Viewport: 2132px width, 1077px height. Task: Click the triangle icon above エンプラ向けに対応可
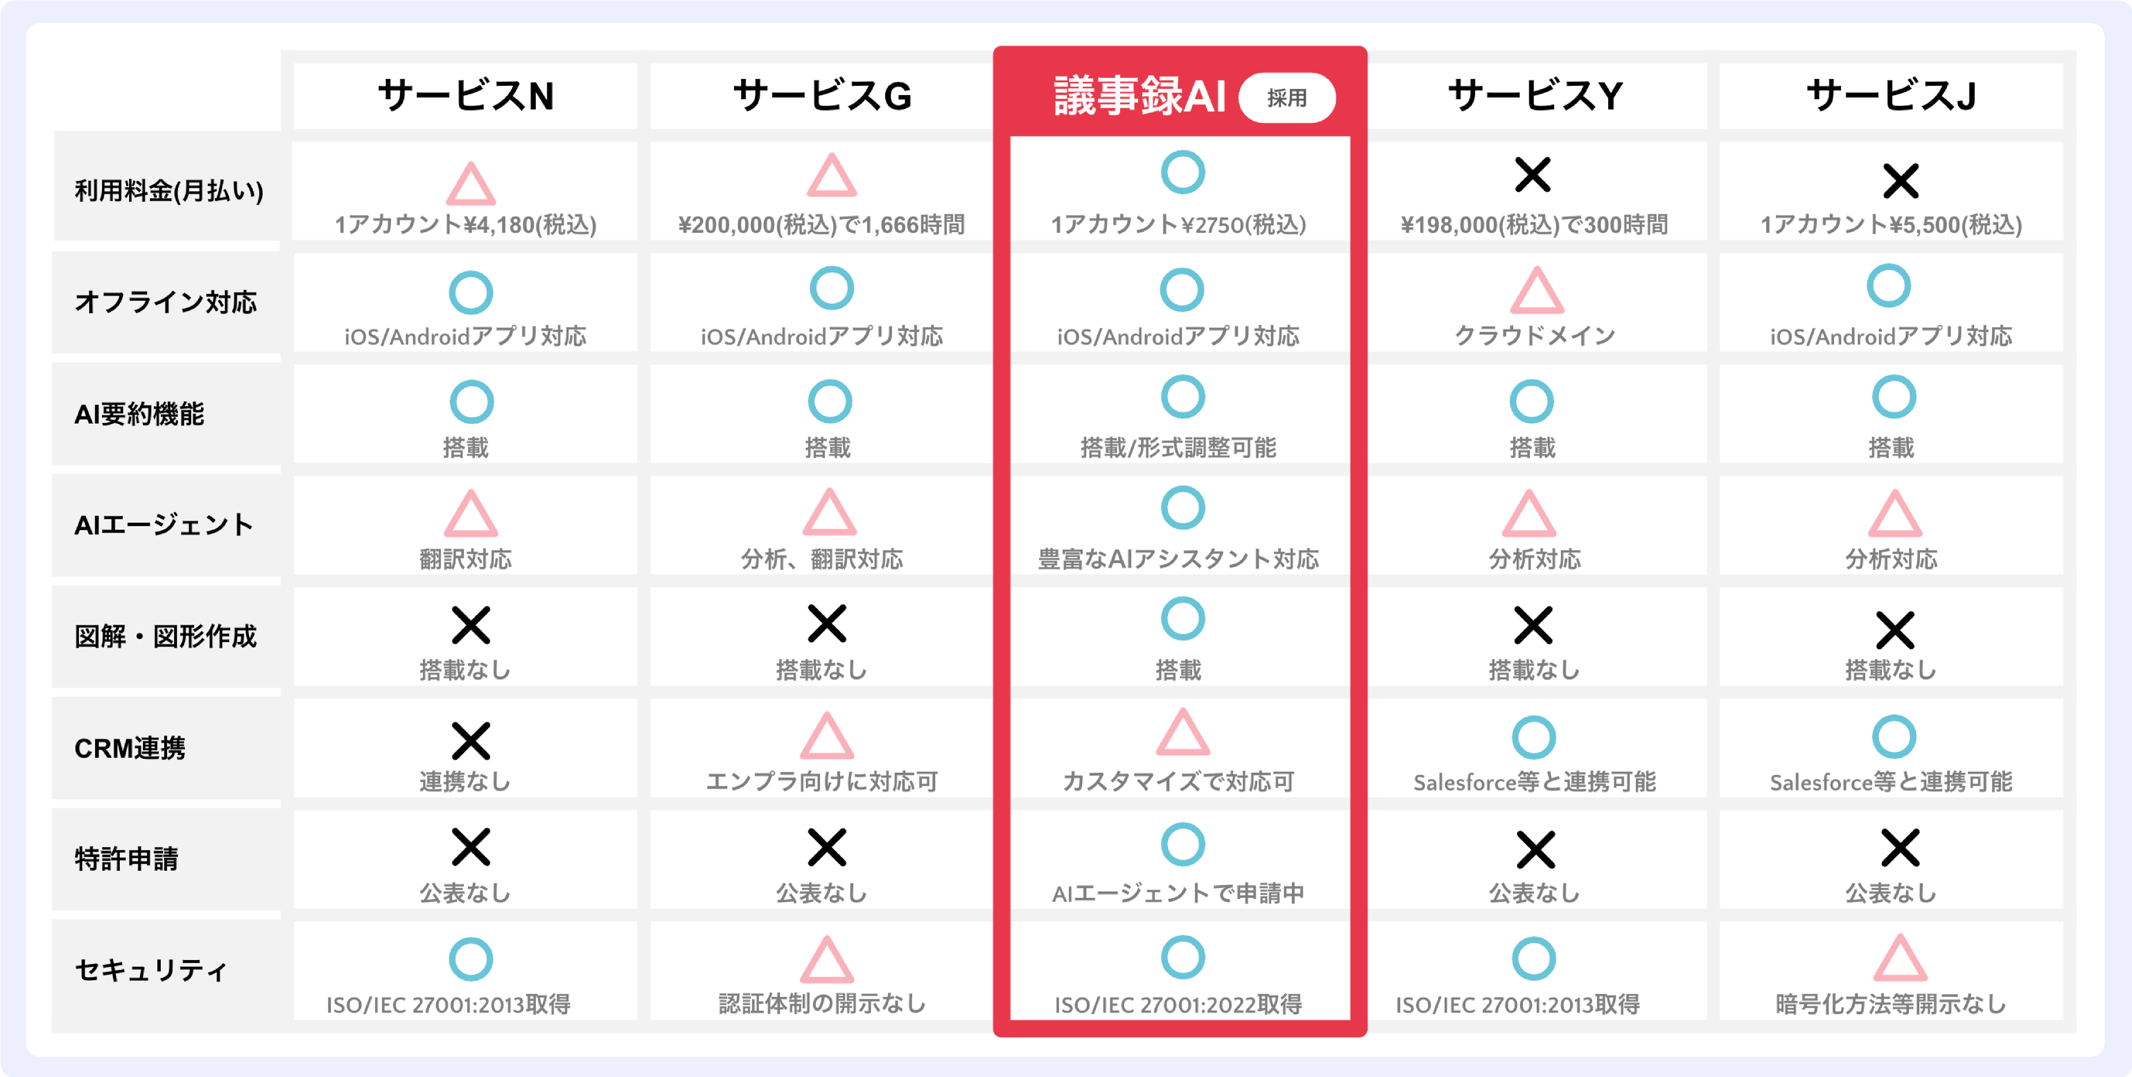pyautogui.click(x=826, y=736)
